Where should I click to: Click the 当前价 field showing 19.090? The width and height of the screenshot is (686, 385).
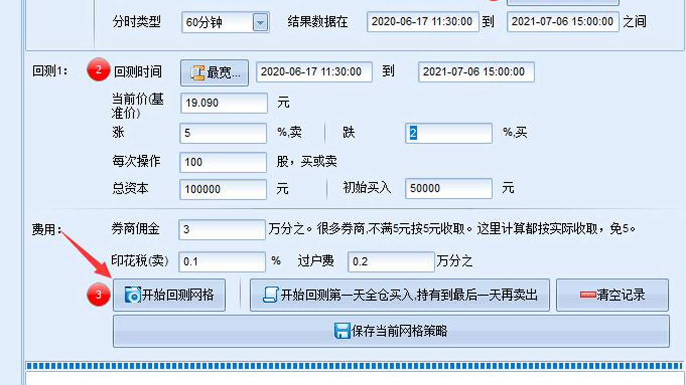pyautogui.click(x=223, y=103)
